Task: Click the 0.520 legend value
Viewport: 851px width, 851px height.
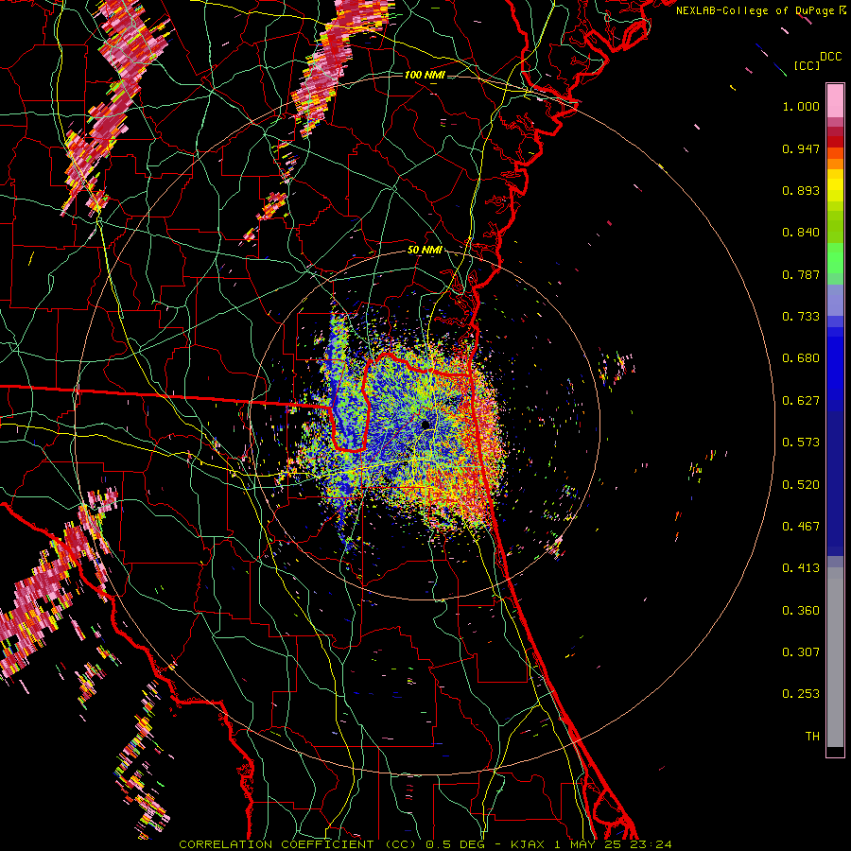Action: click(x=801, y=485)
